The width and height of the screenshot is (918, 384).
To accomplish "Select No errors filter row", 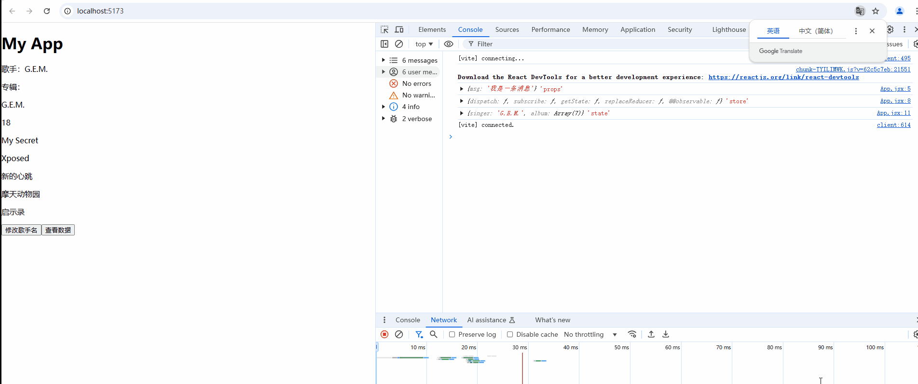I will point(410,83).
